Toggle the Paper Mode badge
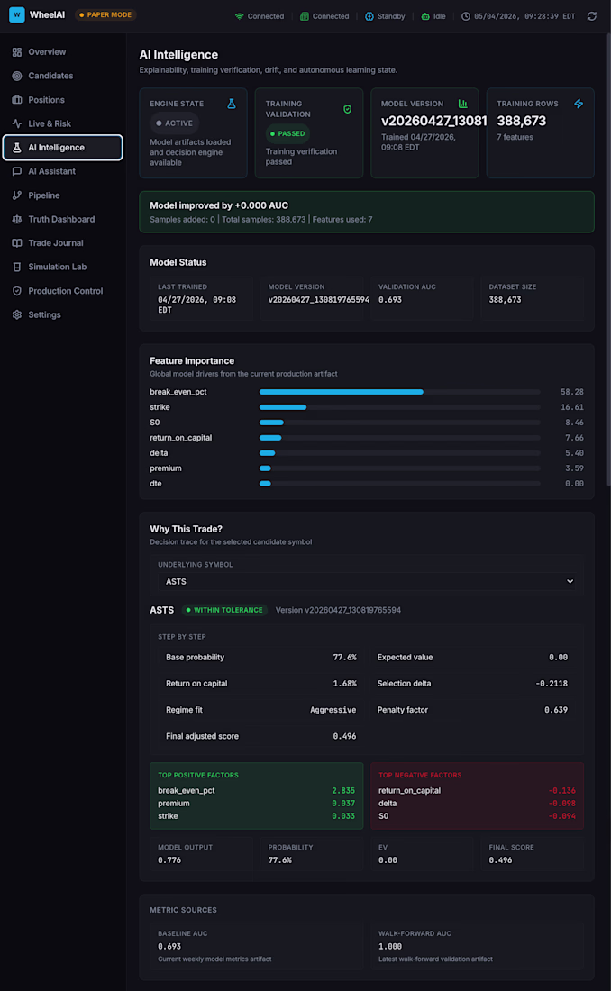The image size is (611, 991). coord(105,14)
